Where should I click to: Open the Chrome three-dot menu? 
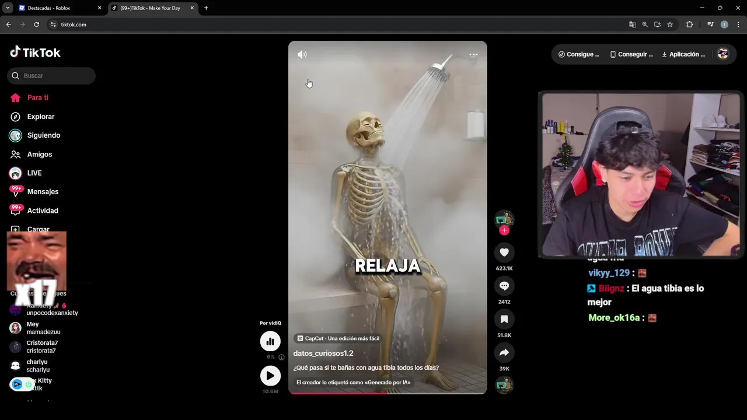pos(739,24)
